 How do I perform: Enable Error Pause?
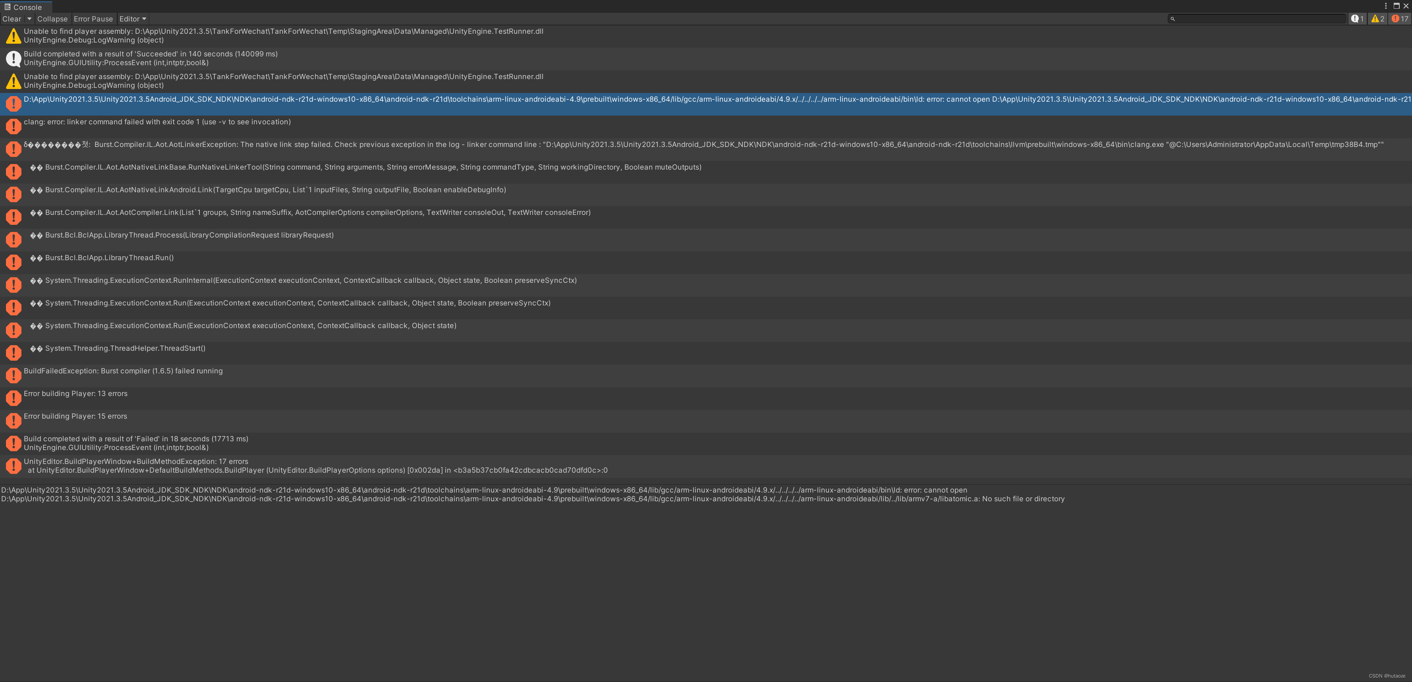(x=93, y=19)
